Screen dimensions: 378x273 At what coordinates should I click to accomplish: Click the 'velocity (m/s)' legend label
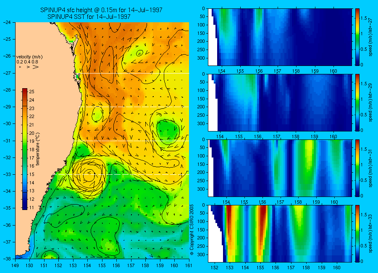point(29,57)
